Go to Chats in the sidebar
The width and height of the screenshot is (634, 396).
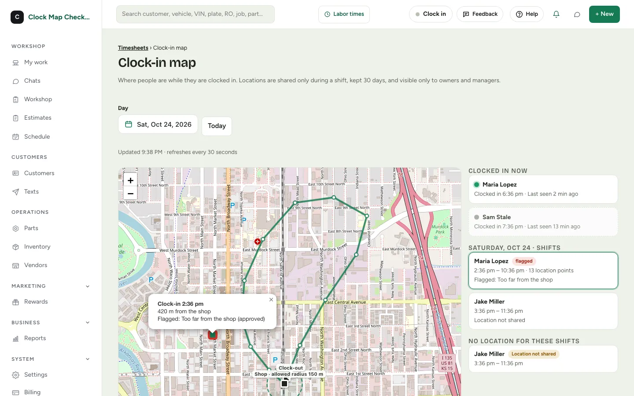pyautogui.click(x=51, y=81)
